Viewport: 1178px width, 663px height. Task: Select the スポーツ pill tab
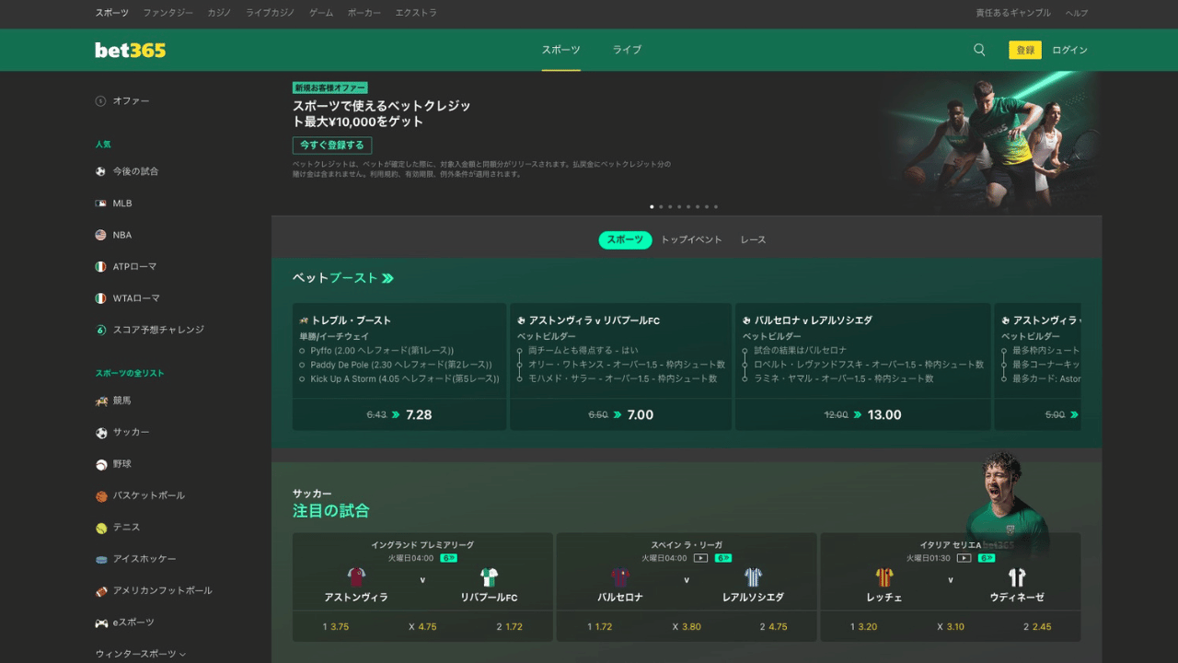(x=625, y=239)
